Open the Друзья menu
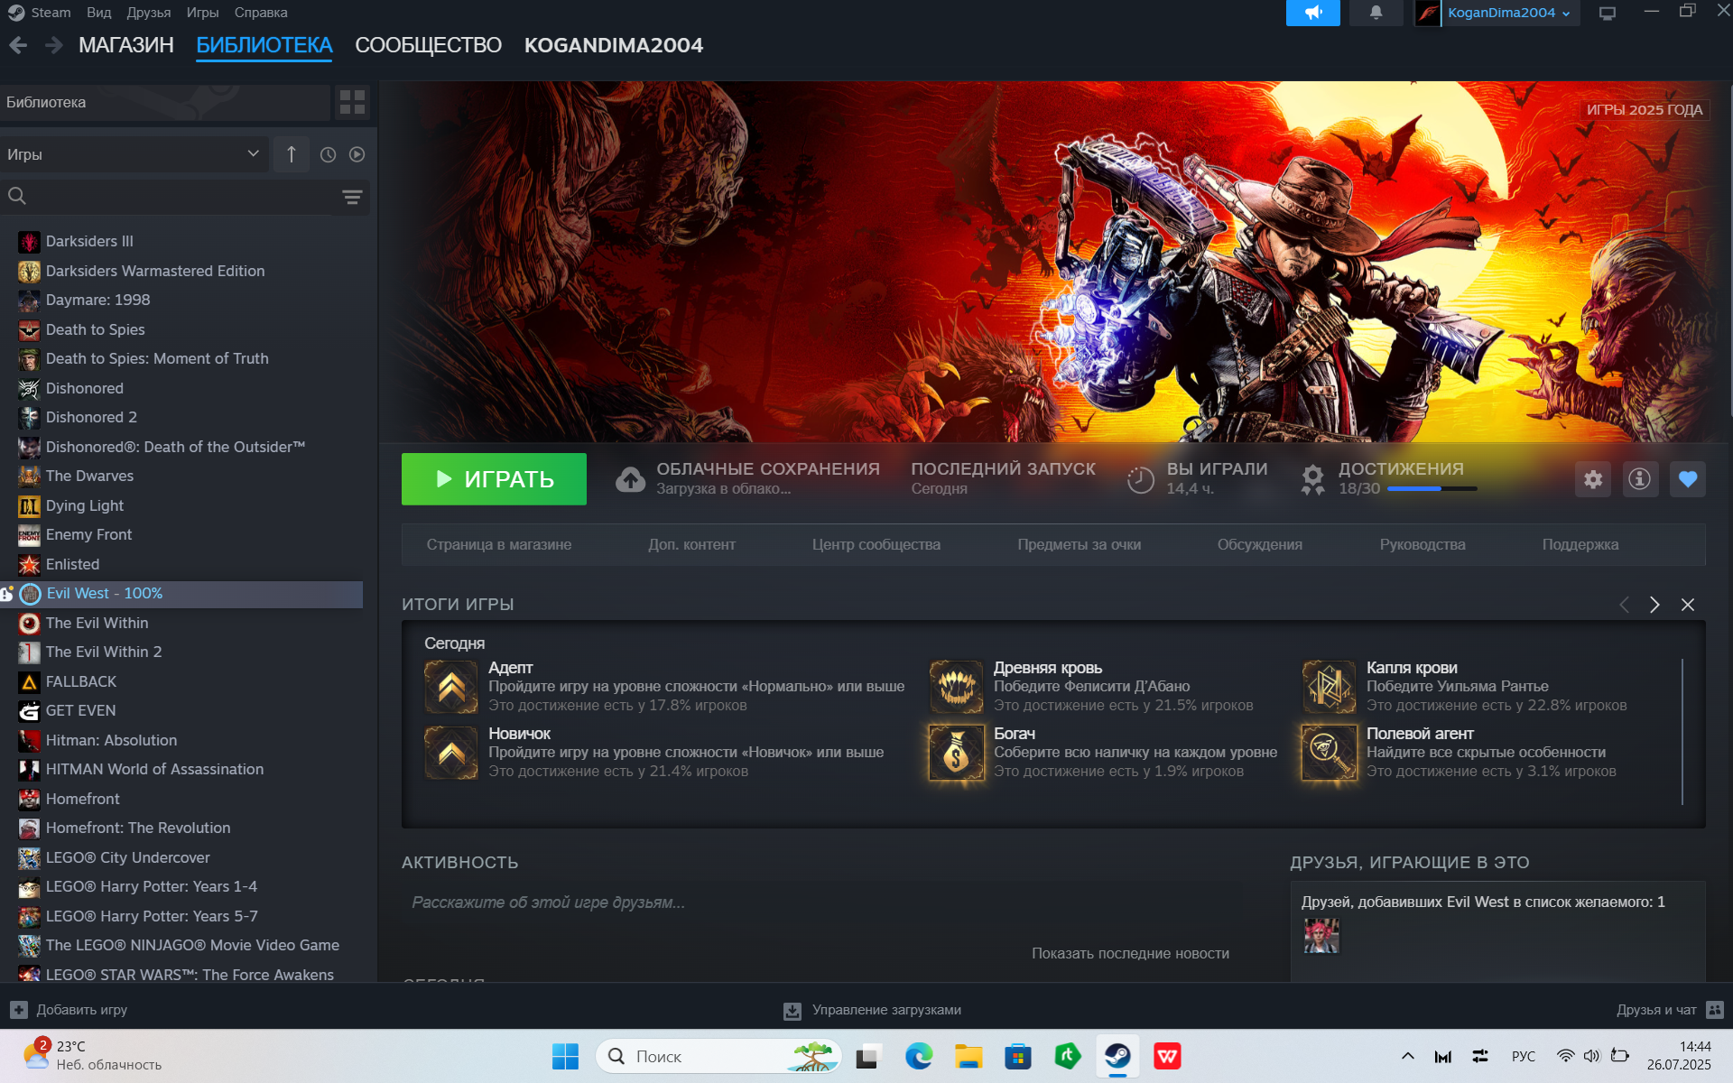Image resolution: width=1733 pixels, height=1083 pixels. (x=149, y=13)
